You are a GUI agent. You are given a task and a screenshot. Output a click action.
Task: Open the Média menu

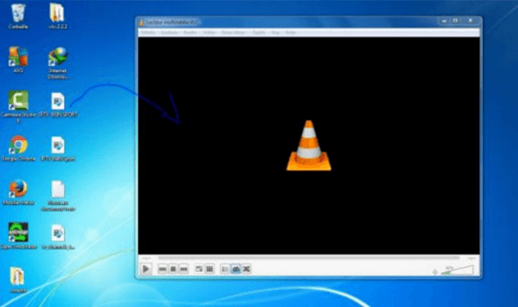pyautogui.click(x=148, y=32)
